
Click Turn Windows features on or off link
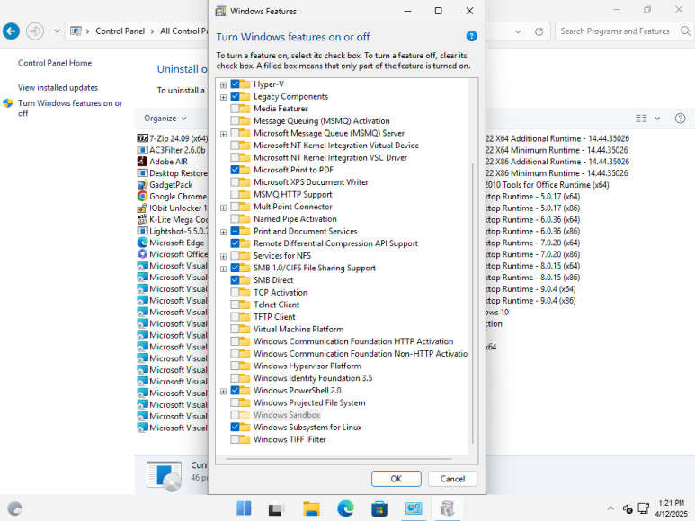point(70,108)
